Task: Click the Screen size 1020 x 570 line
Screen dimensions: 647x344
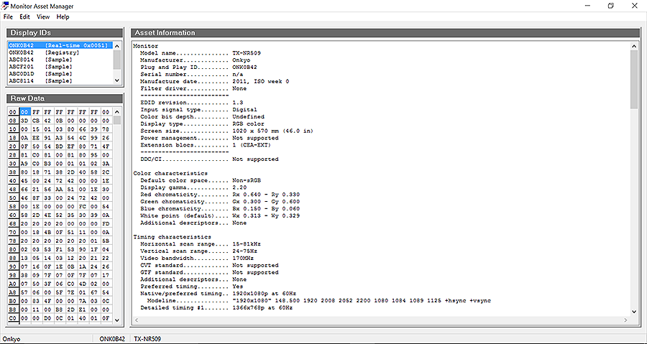Action: tap(227, 131)
